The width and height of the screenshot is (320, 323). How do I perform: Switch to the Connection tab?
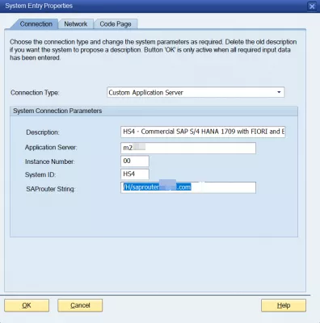36,24
